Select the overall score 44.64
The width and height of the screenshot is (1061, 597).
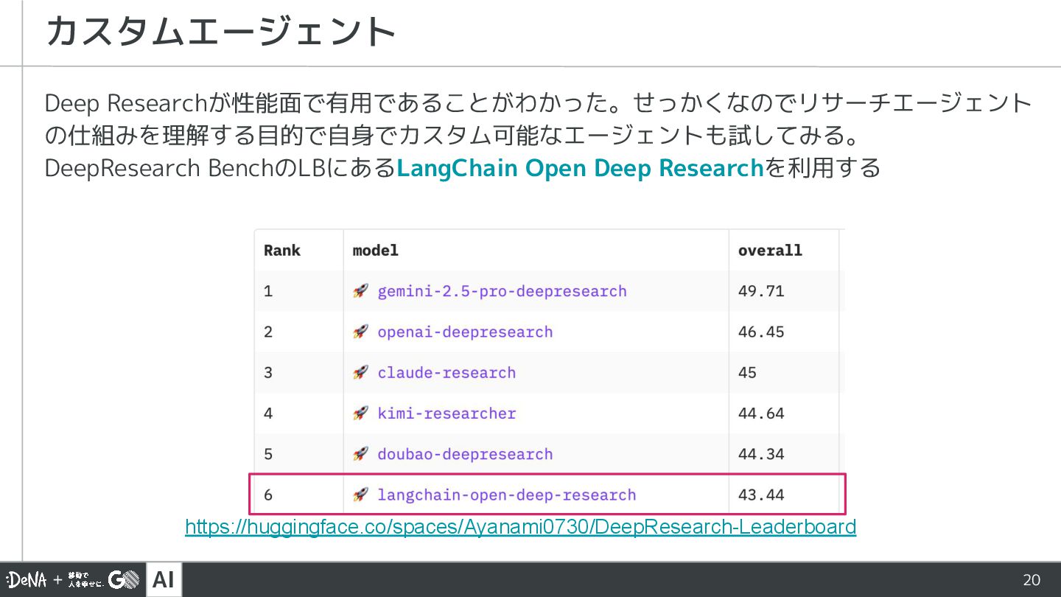coord(761,413)
